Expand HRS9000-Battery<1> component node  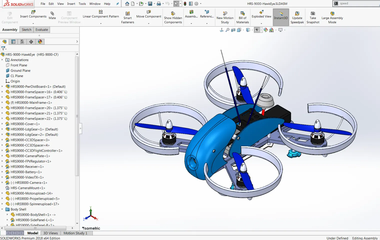click(x=2, y=172)
